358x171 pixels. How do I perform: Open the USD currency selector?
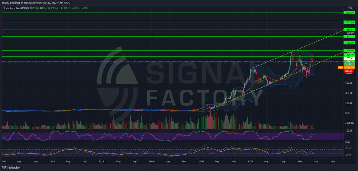click(x=349, y=8)
